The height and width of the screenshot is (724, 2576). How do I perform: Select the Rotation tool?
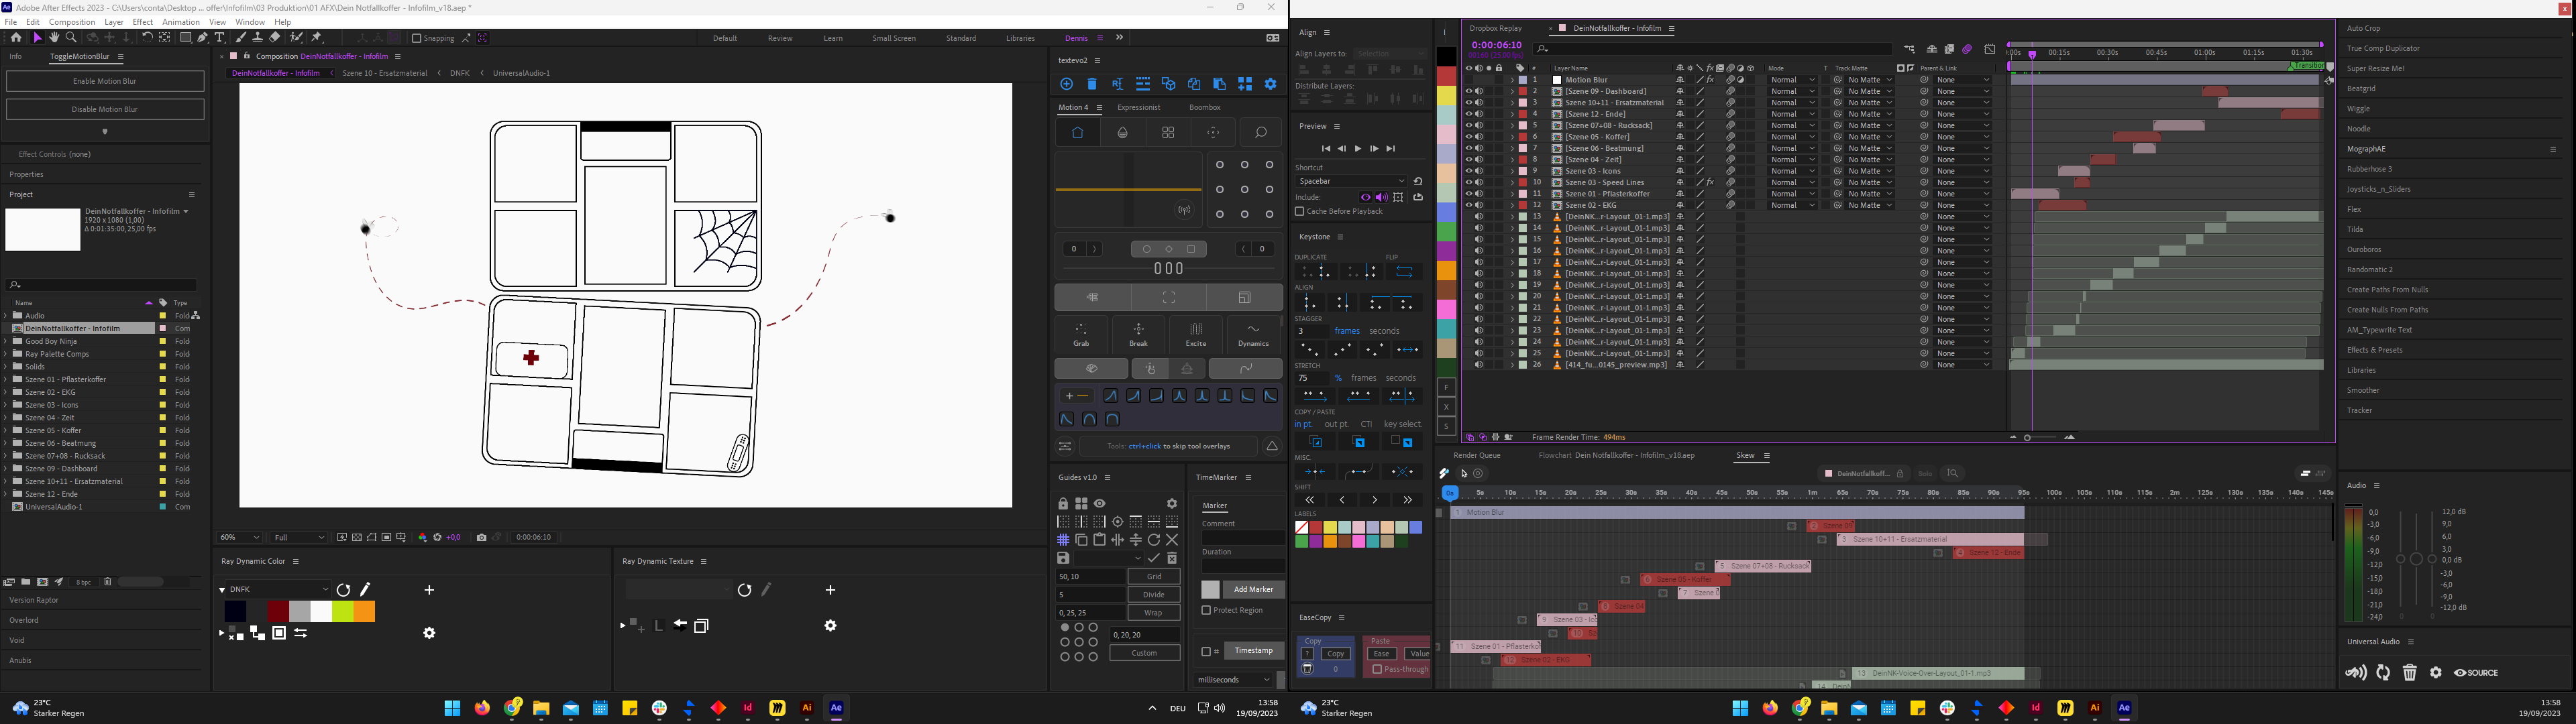pos(147,38)
